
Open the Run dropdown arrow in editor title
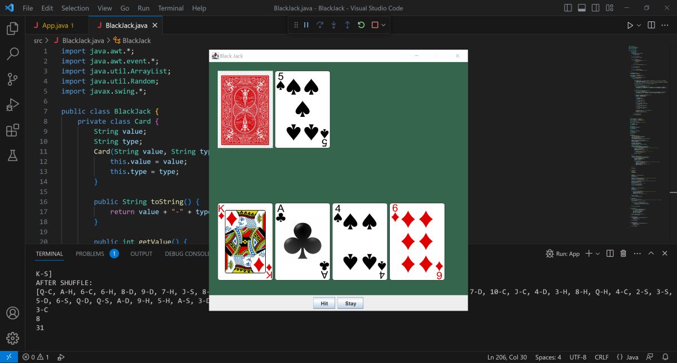(639, 25)
